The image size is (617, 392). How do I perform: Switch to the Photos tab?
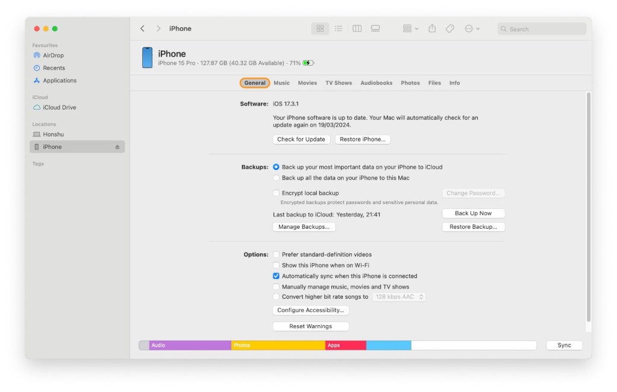pos(410,83)
